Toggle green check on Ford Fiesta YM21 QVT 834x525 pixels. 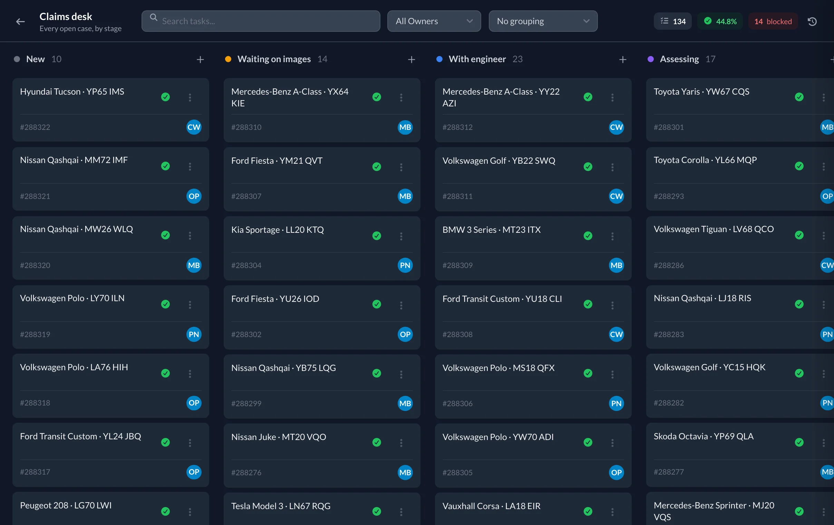377,167
